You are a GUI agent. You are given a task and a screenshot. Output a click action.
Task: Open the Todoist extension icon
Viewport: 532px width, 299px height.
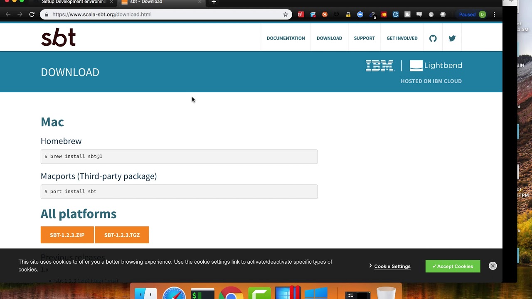point(301,15)
